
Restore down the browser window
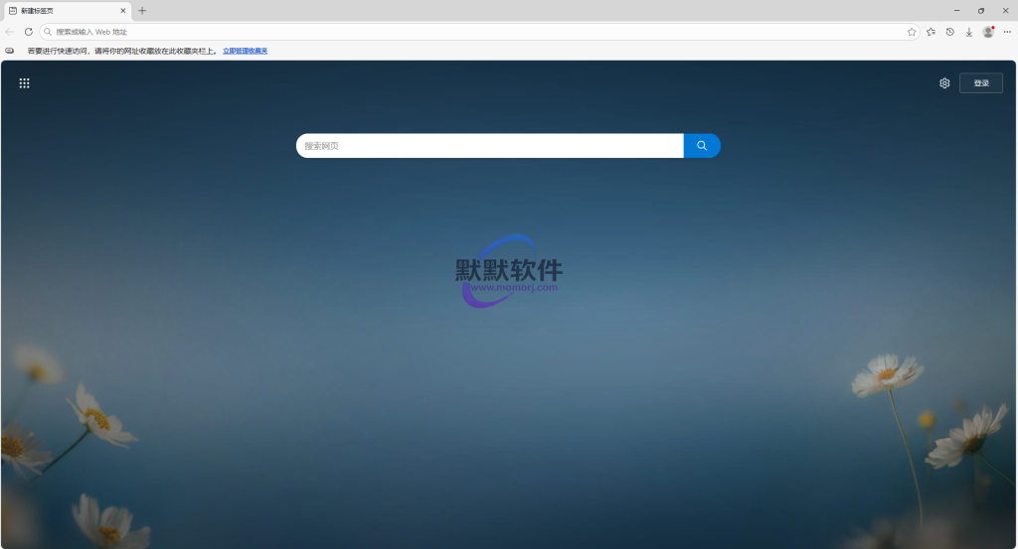[980, 11]
